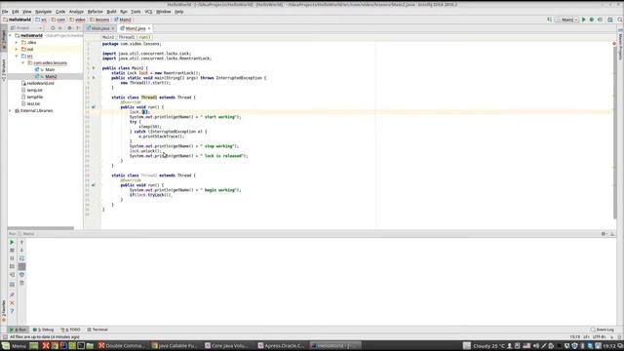Start debugging with the green bug icon in the top toolbar
The height and width of the screenshot is (351, 624).
coord(592,19)
